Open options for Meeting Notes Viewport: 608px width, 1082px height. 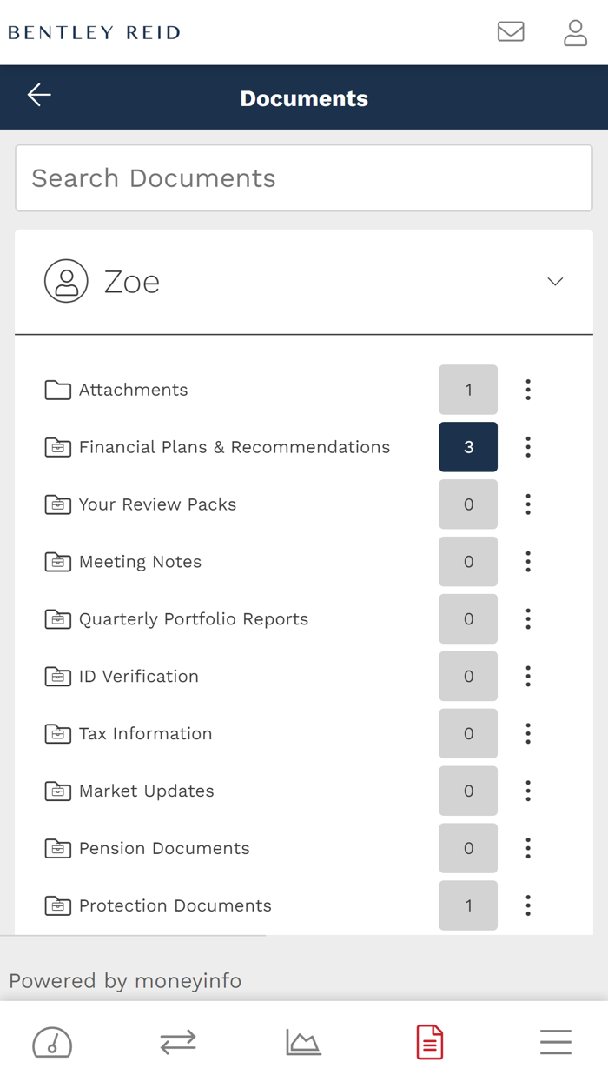coord(528,562)
